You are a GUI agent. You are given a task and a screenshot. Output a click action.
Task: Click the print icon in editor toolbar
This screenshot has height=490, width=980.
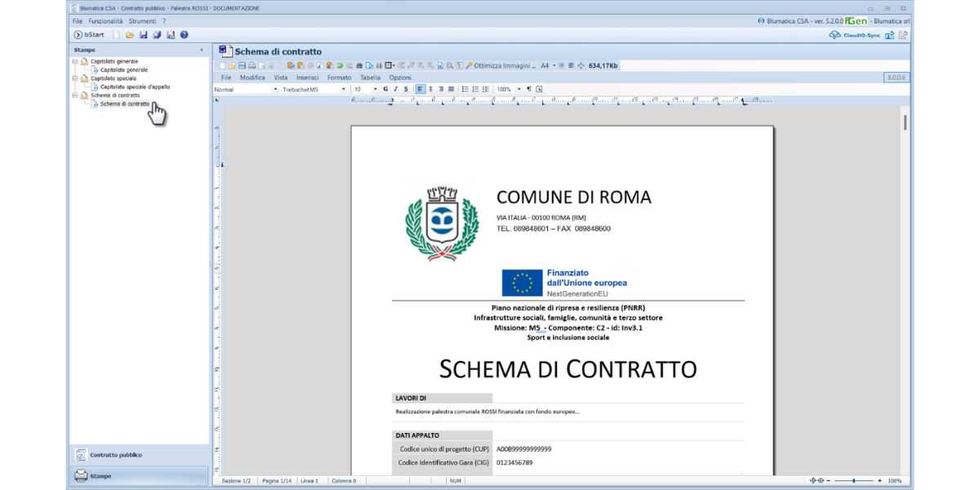pos(252,65)
